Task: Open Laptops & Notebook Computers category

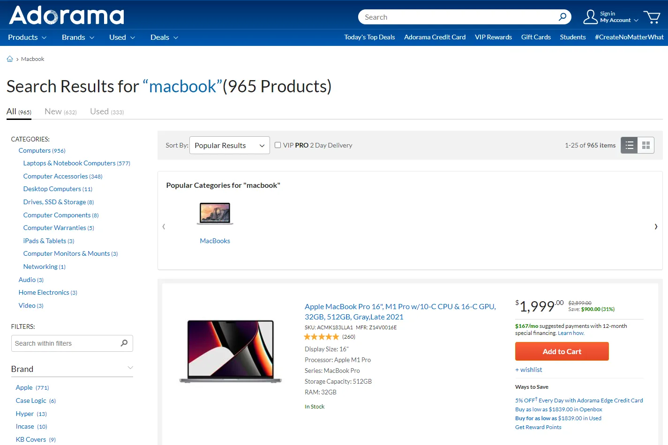Action: click(x=69, y=163)
